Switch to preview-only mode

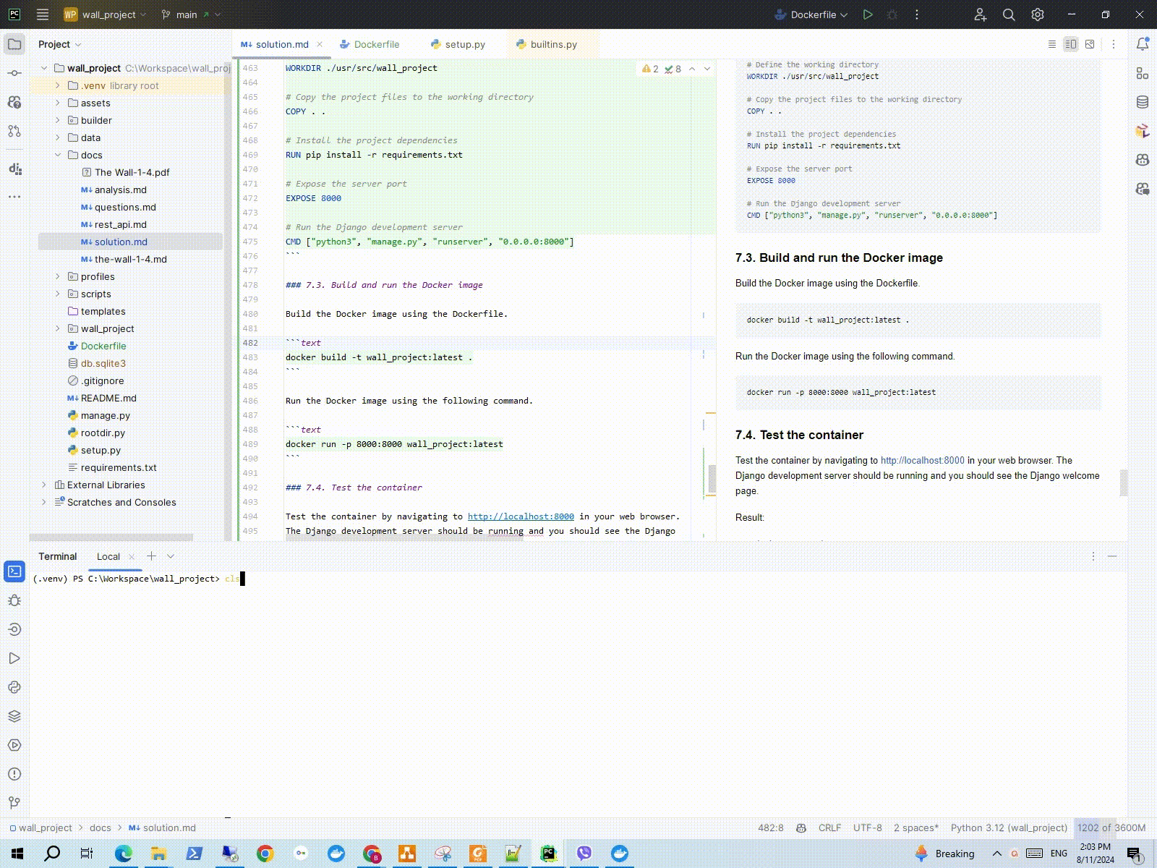pos(1090,44)
